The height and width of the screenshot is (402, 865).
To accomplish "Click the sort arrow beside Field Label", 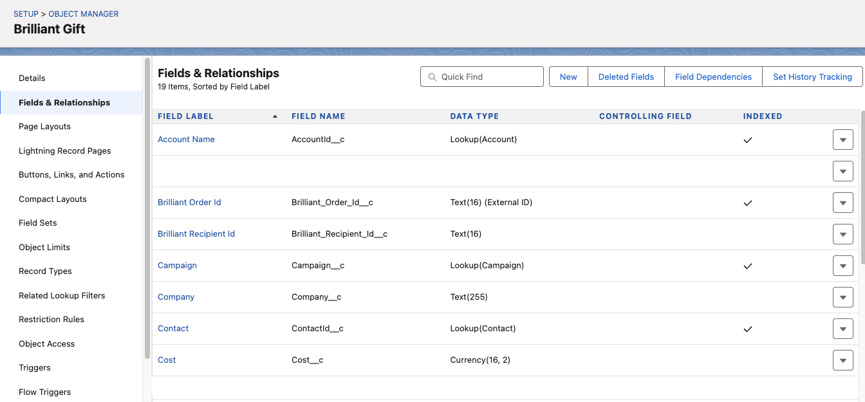I will [x=275, y=116].
